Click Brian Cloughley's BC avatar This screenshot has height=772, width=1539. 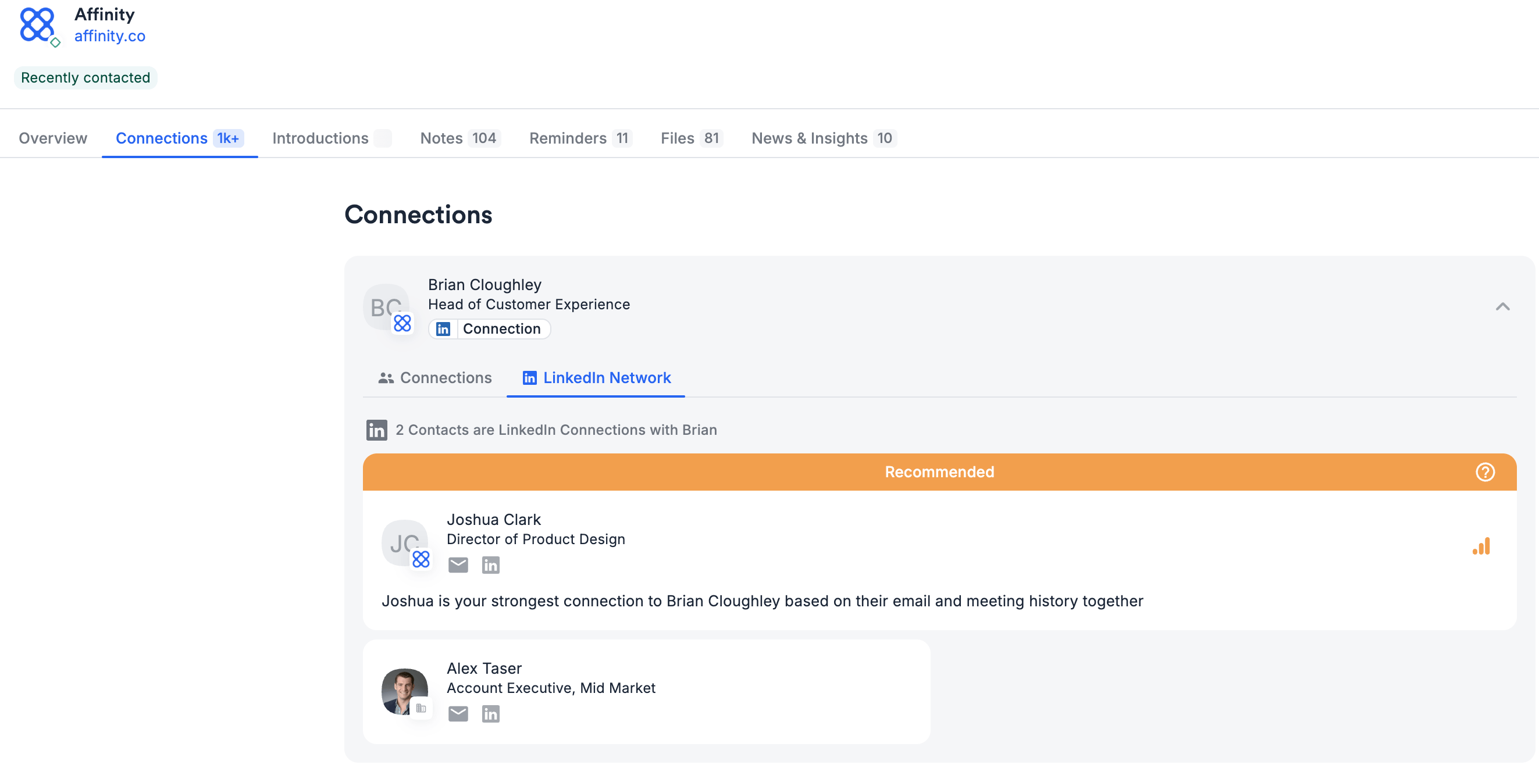pos(386,307)
